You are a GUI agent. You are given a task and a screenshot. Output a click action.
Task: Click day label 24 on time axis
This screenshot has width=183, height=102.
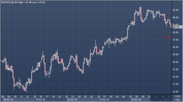79,97
